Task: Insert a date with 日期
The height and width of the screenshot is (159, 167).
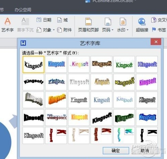Action: point(44,20)
